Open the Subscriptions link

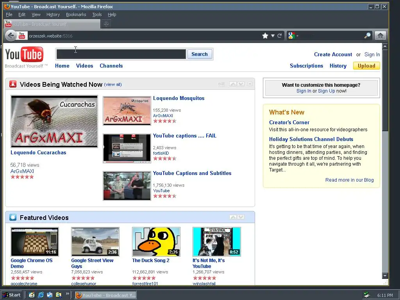click(306, 66)
